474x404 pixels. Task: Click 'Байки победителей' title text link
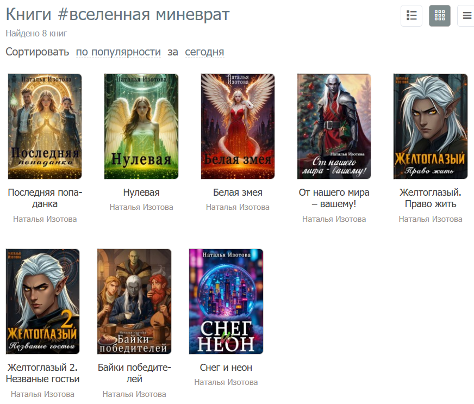pyautogui.click(x=134, y=373)
